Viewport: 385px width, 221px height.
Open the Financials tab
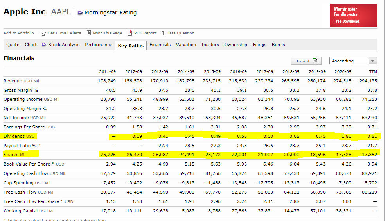(x=160, y=45)
